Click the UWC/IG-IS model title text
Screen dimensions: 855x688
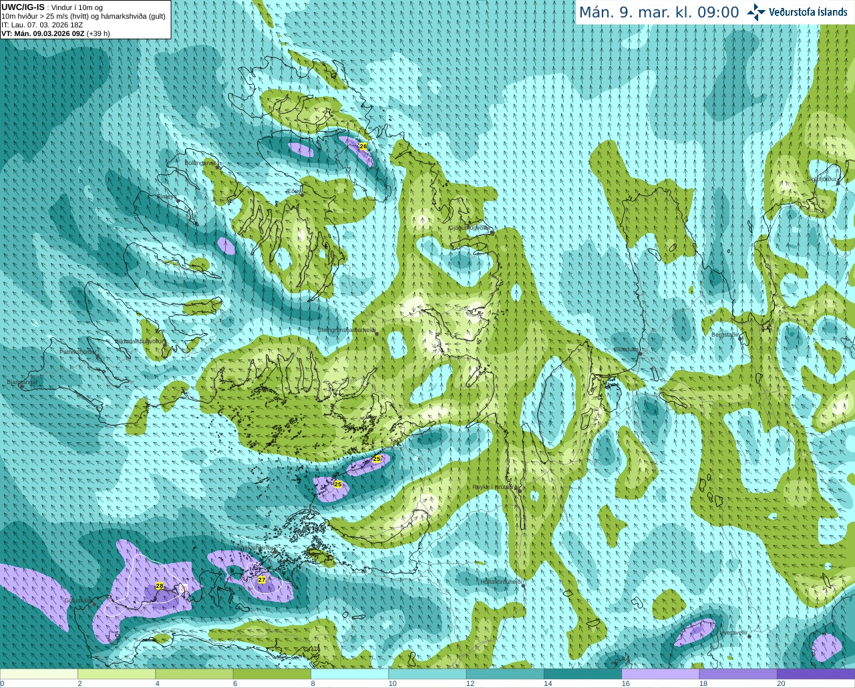23,7
